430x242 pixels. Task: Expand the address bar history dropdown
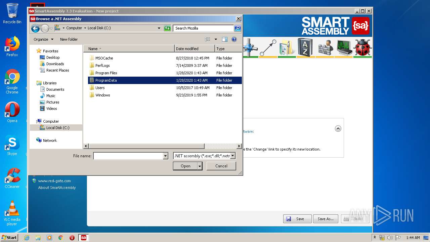click(159, 28)
